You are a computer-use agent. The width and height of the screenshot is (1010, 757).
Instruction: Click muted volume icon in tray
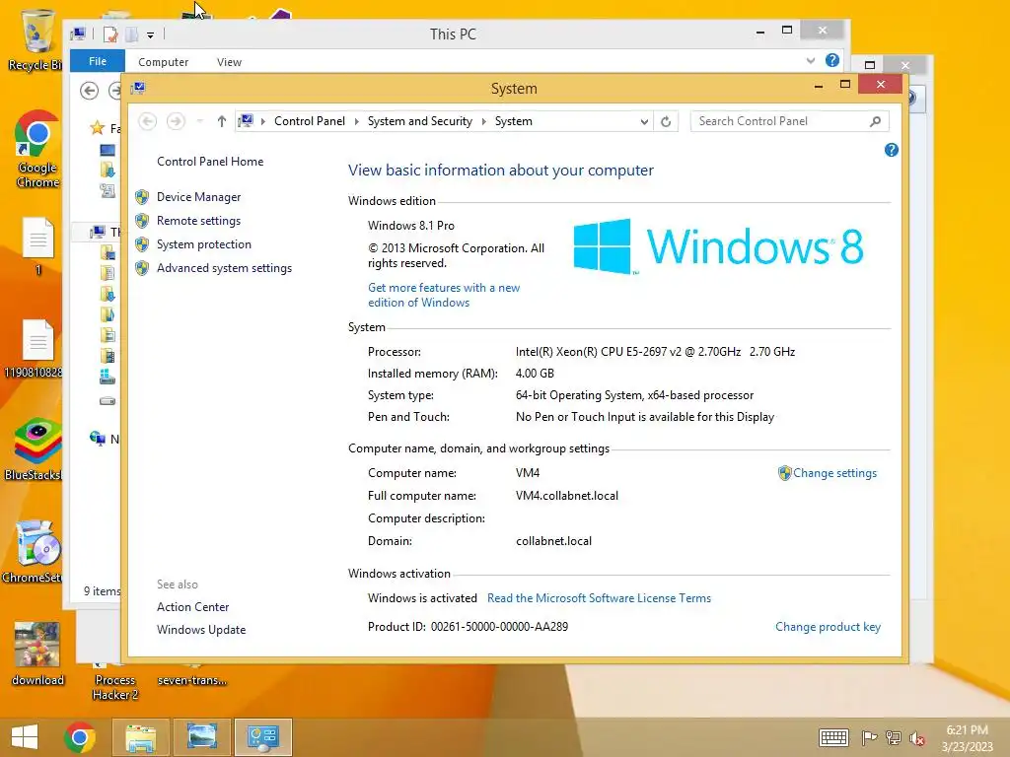click(x=917, y=737)
